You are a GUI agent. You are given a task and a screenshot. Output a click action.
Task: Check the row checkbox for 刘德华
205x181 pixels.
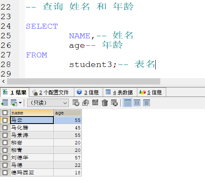(5, 158)
